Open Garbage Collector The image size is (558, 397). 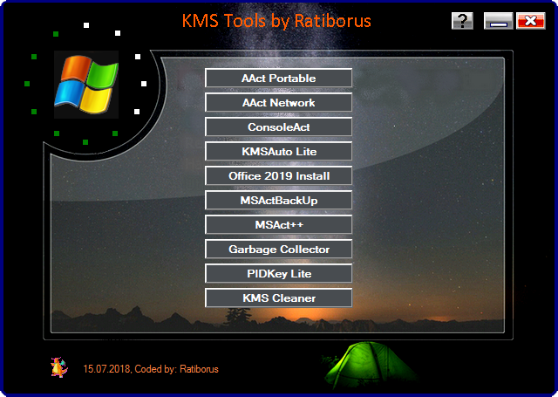point(278,250)
